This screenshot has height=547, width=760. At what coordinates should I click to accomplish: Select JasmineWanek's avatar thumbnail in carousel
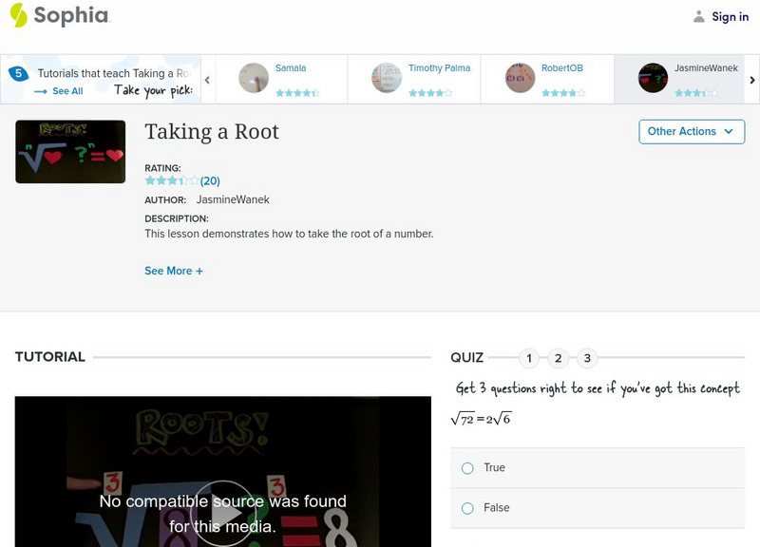pos(653,78)
